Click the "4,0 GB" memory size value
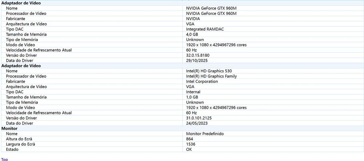This screenshot has width=364, height=161. point(192,35)
